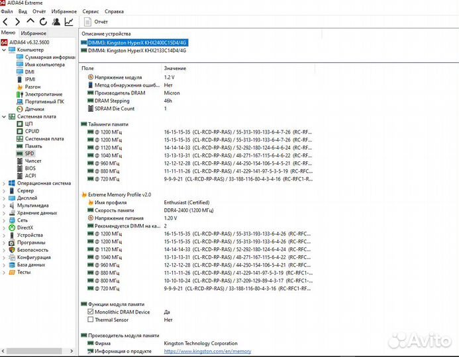
Task: Expand the Дисплей tree node
Action: click(x=4, y=198)
